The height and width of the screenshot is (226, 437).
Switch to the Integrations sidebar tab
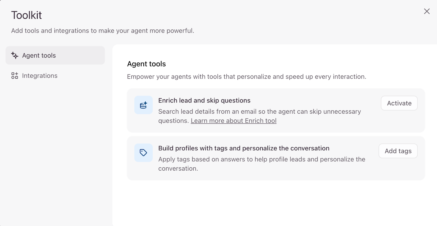tap(40, 76)
